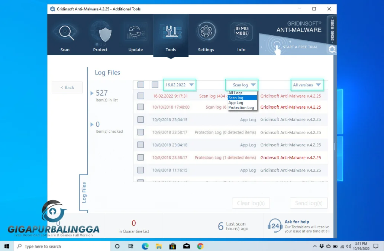Image resolution: width=384 pixels, height=251 pixels.
Task: Choose App Log from the dropdown list
Action: [x=242, y=103]
